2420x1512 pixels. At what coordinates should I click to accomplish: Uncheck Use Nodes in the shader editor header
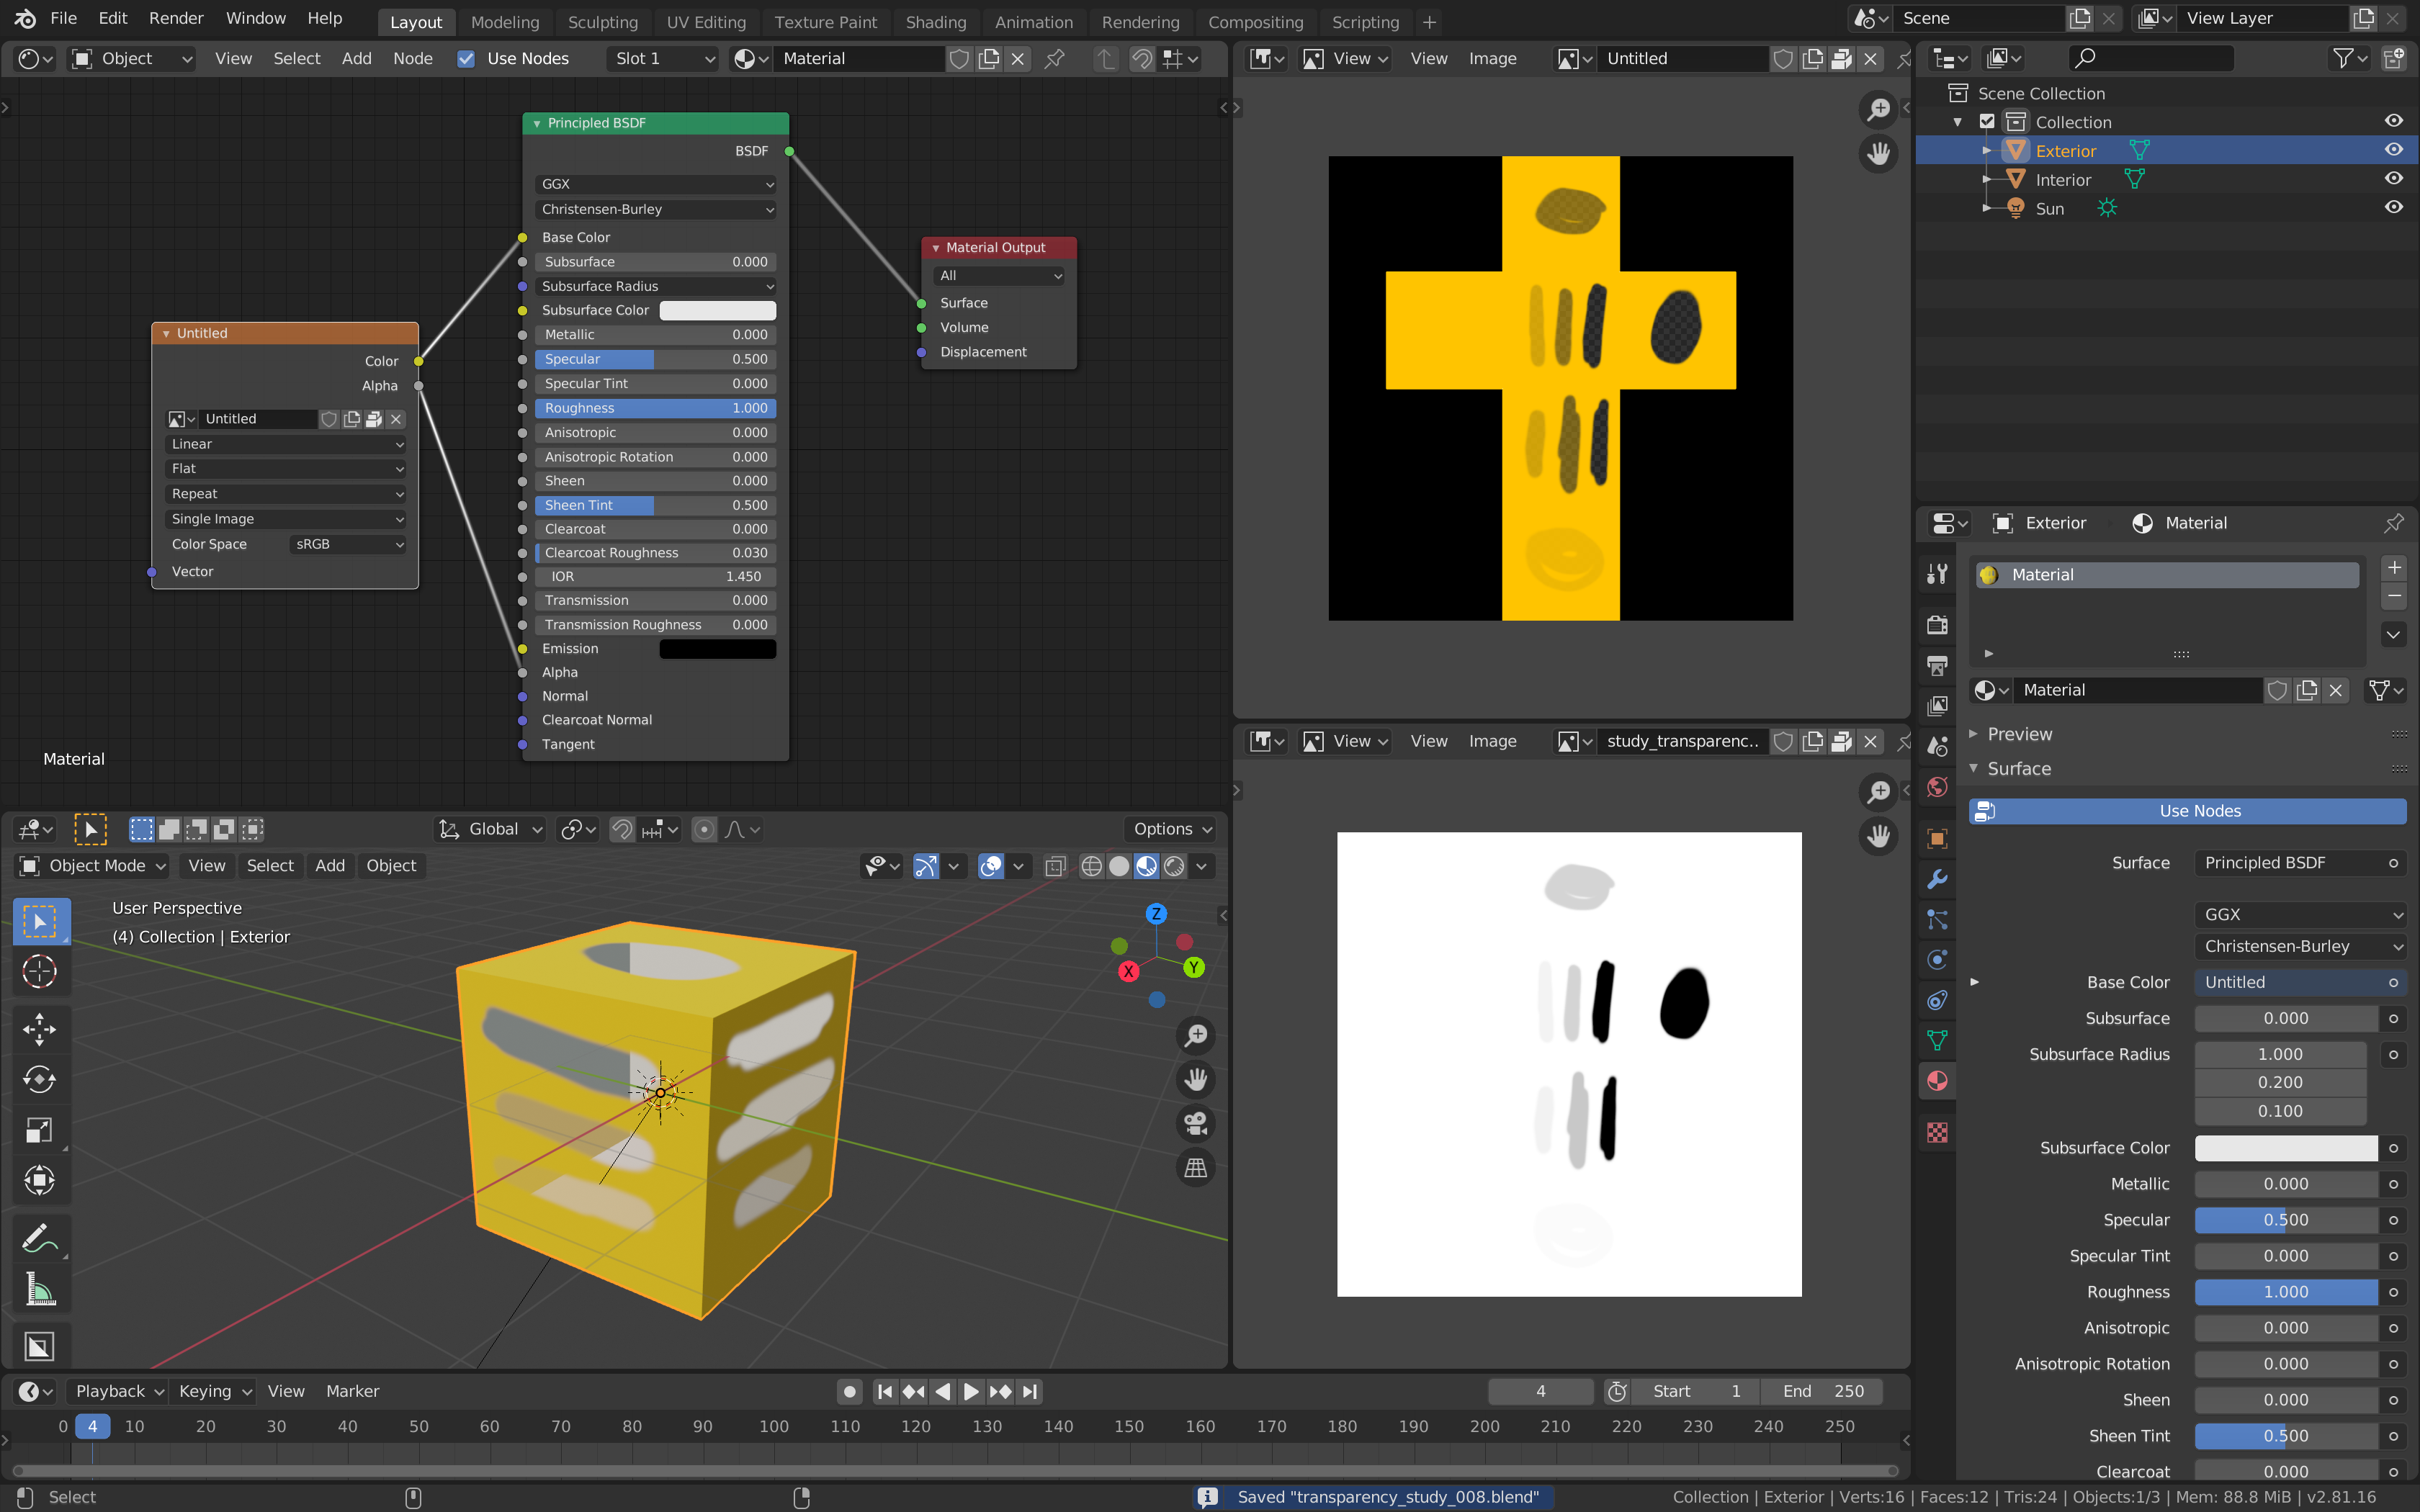point(467,58)
